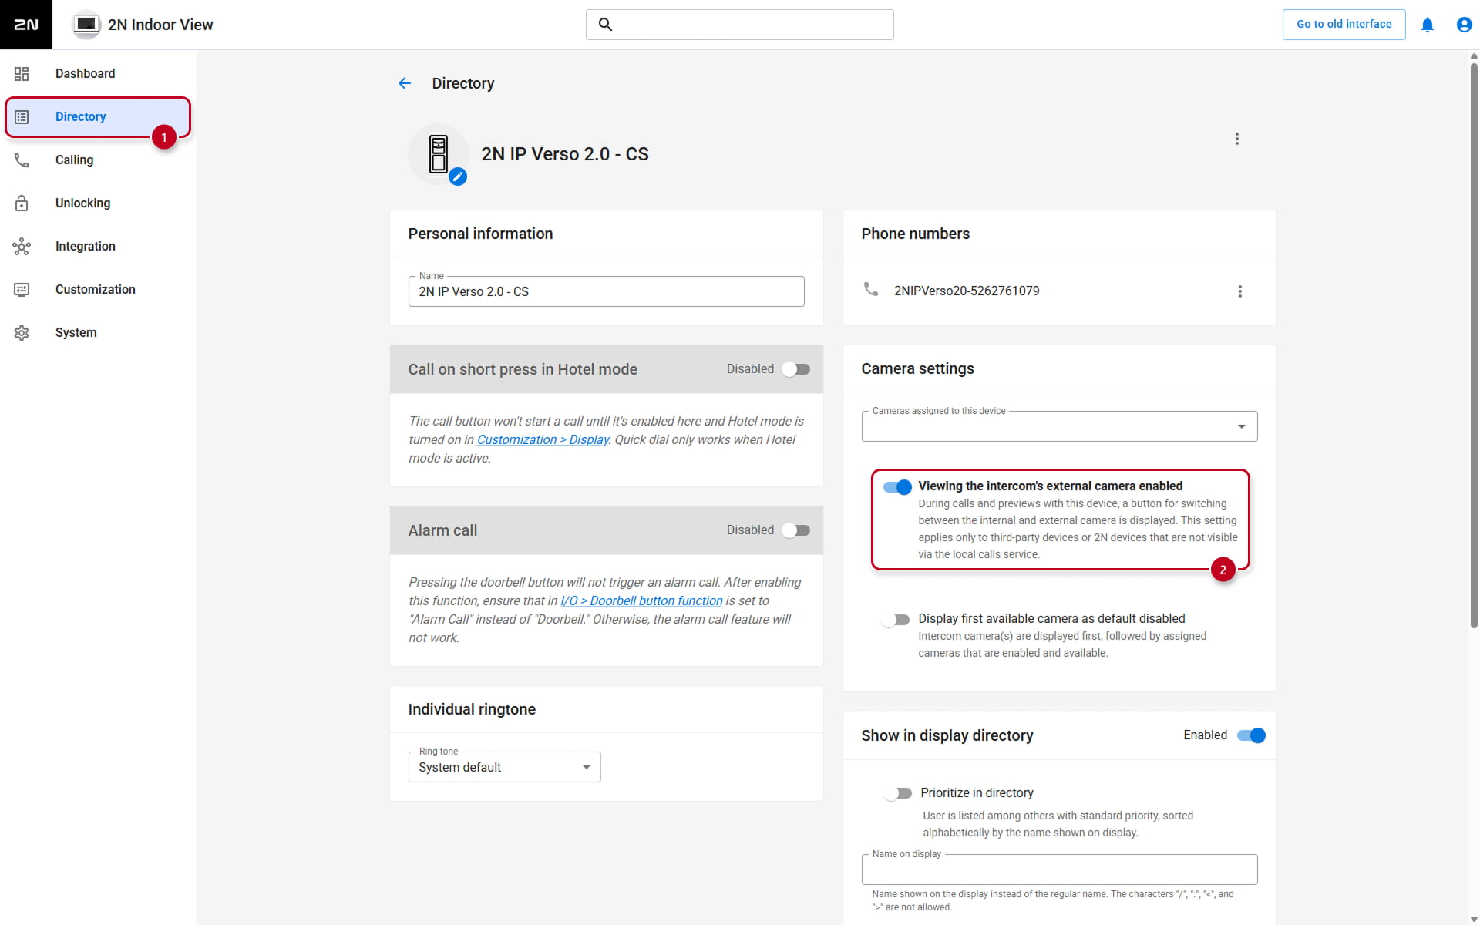Edit avatar using blue pencil badge
The height and width of the screenshot is (925, 1480).
tap(458, 177)
